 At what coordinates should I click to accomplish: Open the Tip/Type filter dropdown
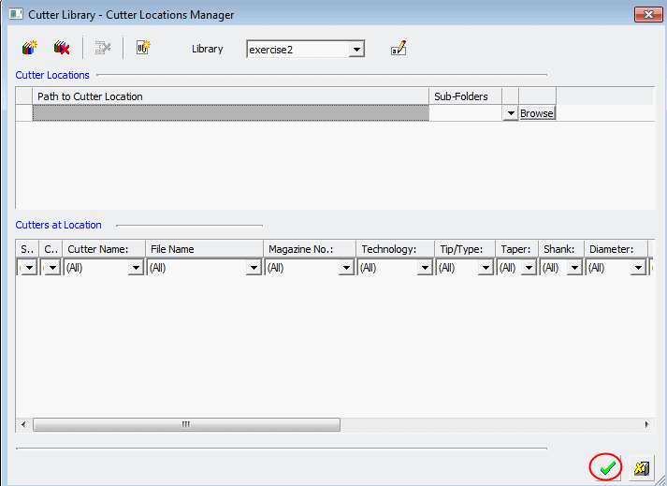[x=486, y=268]
